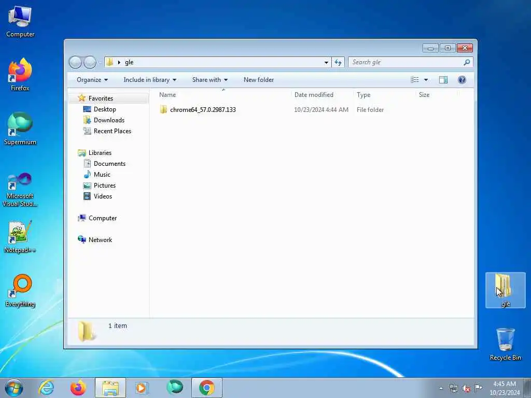Open the Organize dropdown menu
This screenshot has width=531, height=398.
coord(92,80)
